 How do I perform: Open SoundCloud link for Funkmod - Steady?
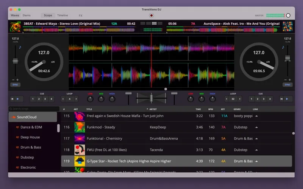click(x=256, y=127)
